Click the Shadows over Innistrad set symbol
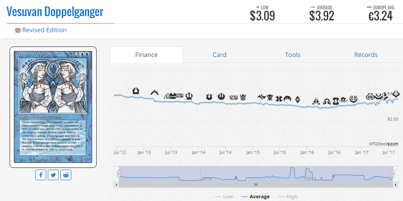Viewport: 403px width, 201px height. (x=327, y=101)
